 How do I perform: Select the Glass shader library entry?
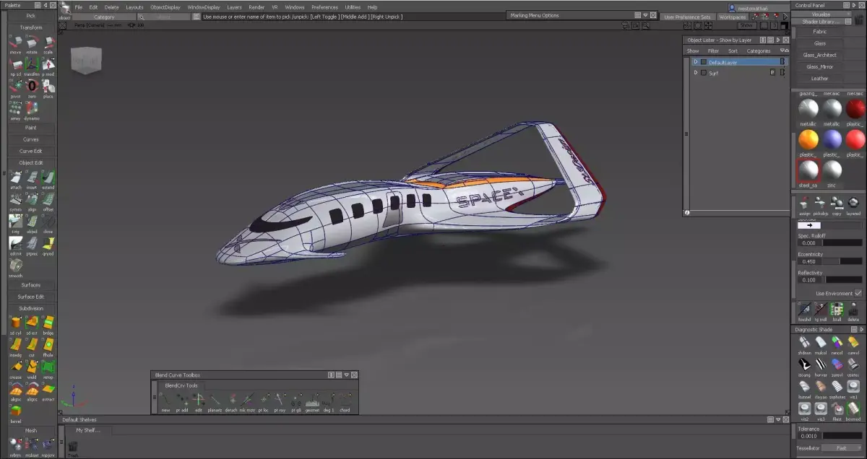(x=819, y=43)
